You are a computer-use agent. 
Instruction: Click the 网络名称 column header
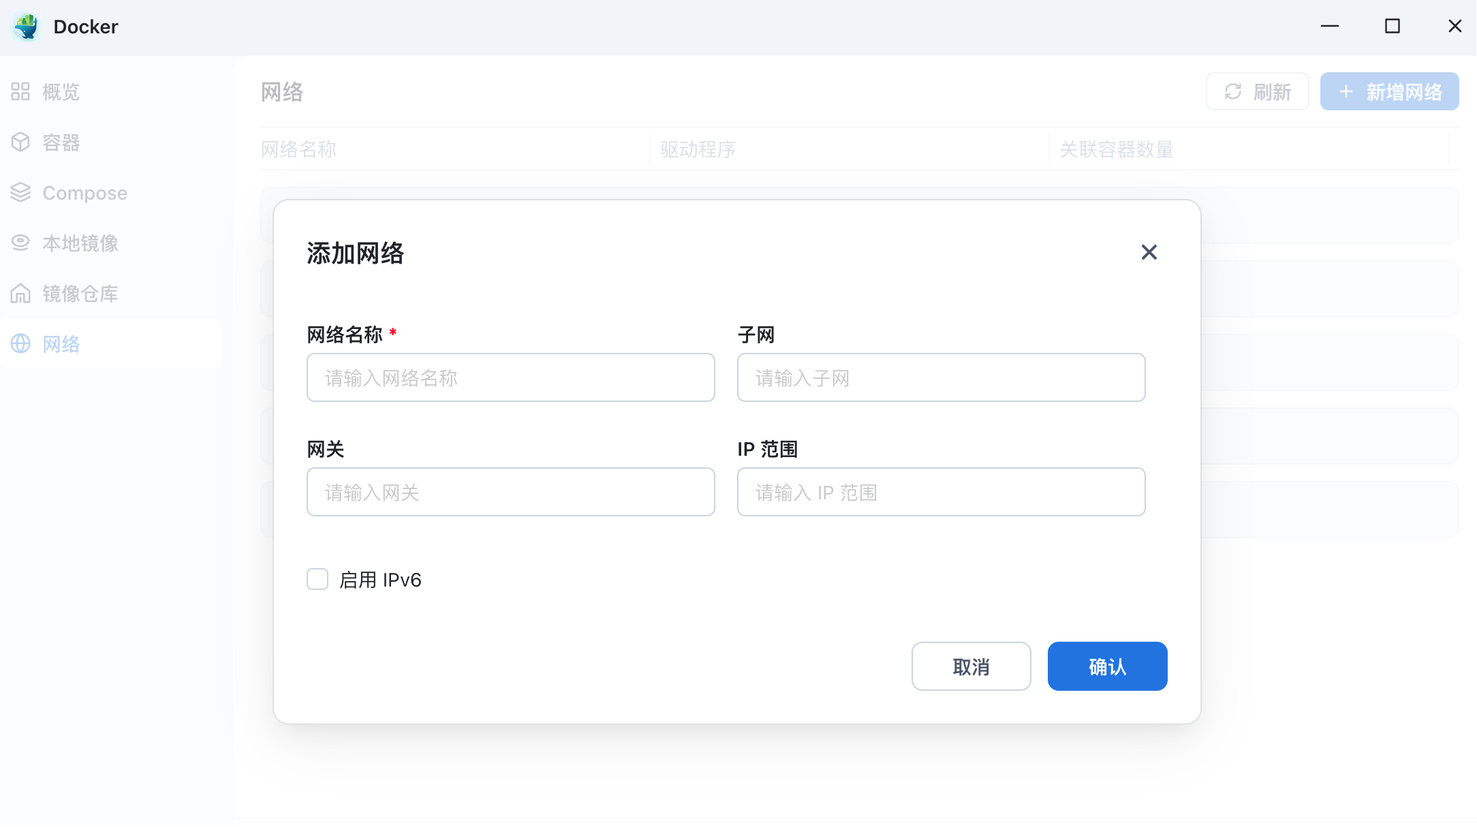pyautogui.click(x=298, y=149)
